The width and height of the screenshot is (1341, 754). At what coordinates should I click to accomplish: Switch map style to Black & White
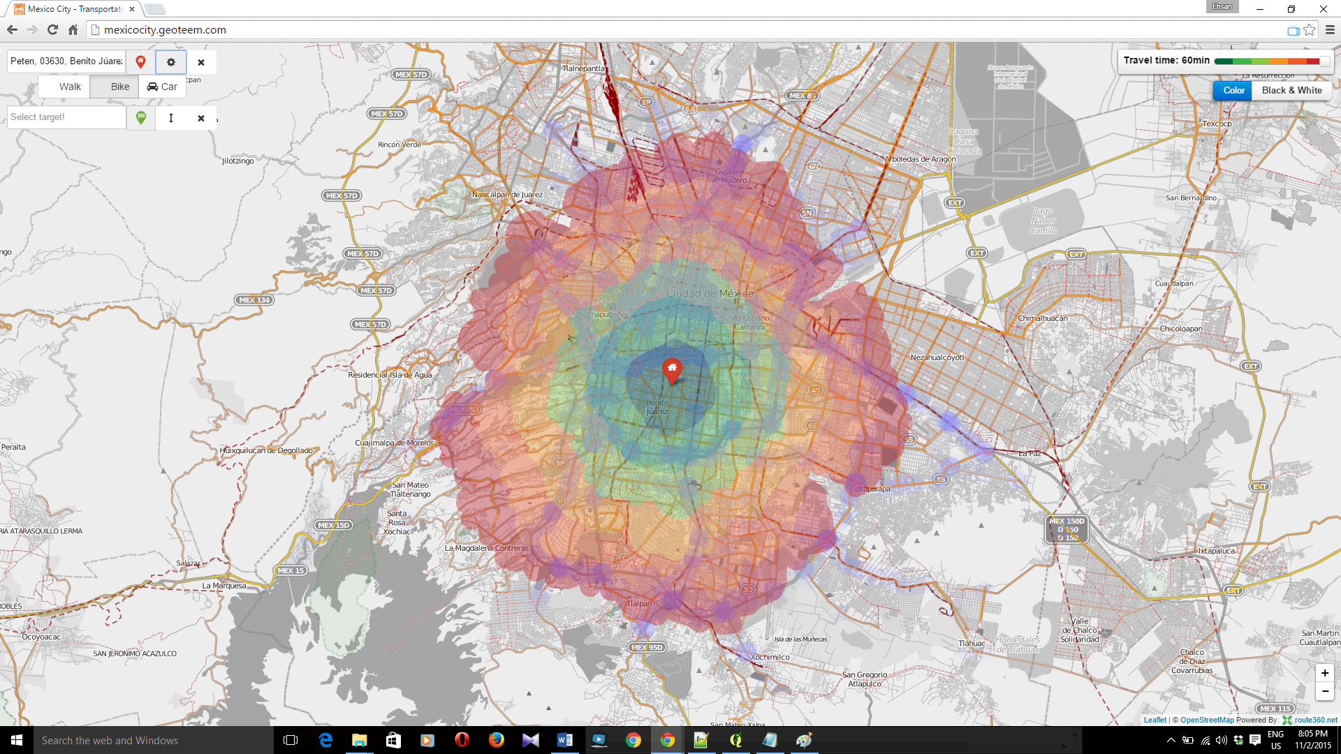1291,91
